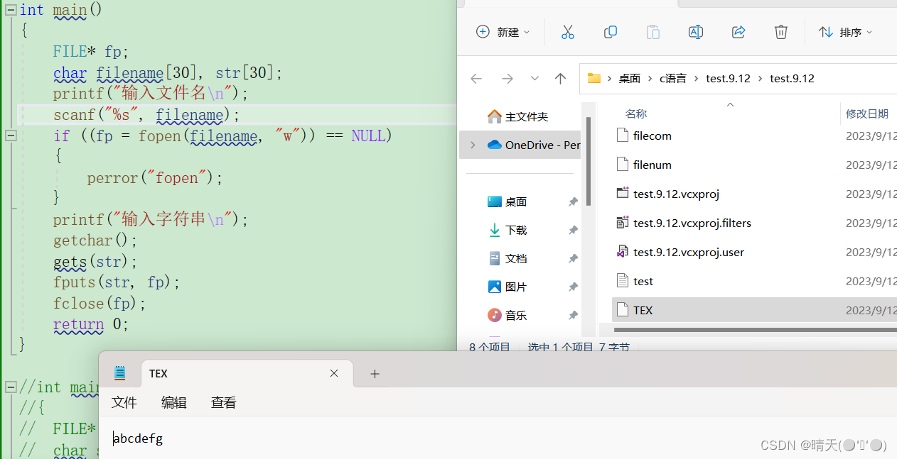Click the pin icon next to 图片

[x=573, y=287]
